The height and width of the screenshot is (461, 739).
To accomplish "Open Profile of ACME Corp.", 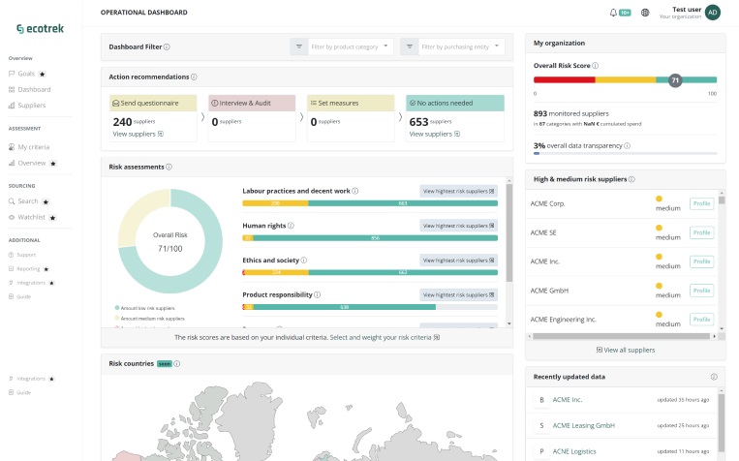I will tap(701, 203).
